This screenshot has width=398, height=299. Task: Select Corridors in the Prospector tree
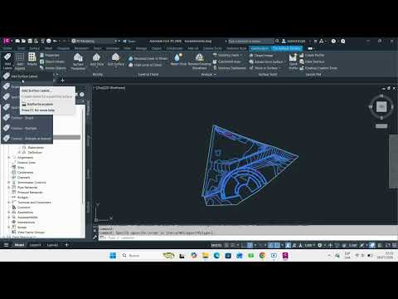tap(23, 208)
